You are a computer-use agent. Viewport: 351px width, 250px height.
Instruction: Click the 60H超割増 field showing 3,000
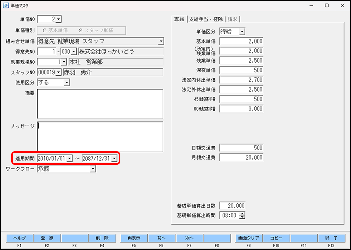tap(241, 109)
